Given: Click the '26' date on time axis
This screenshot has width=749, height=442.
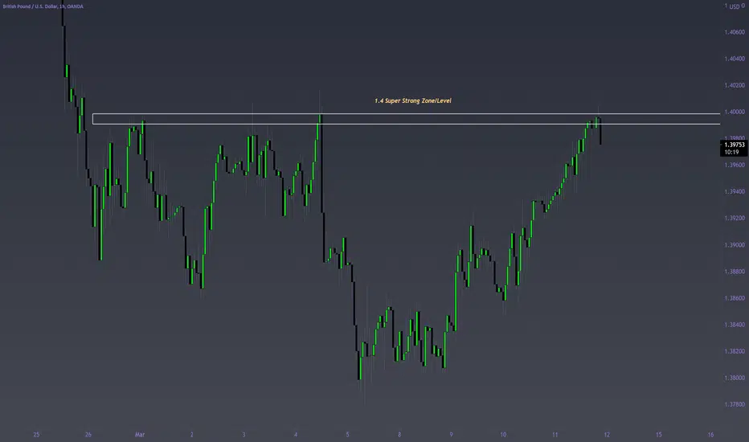Looking at the screenshot, I should coord(88,434).
